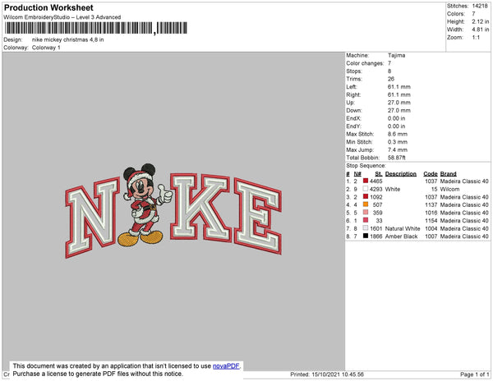
Task: Select the Zoom value '1:1'
Action: [476, 38]
